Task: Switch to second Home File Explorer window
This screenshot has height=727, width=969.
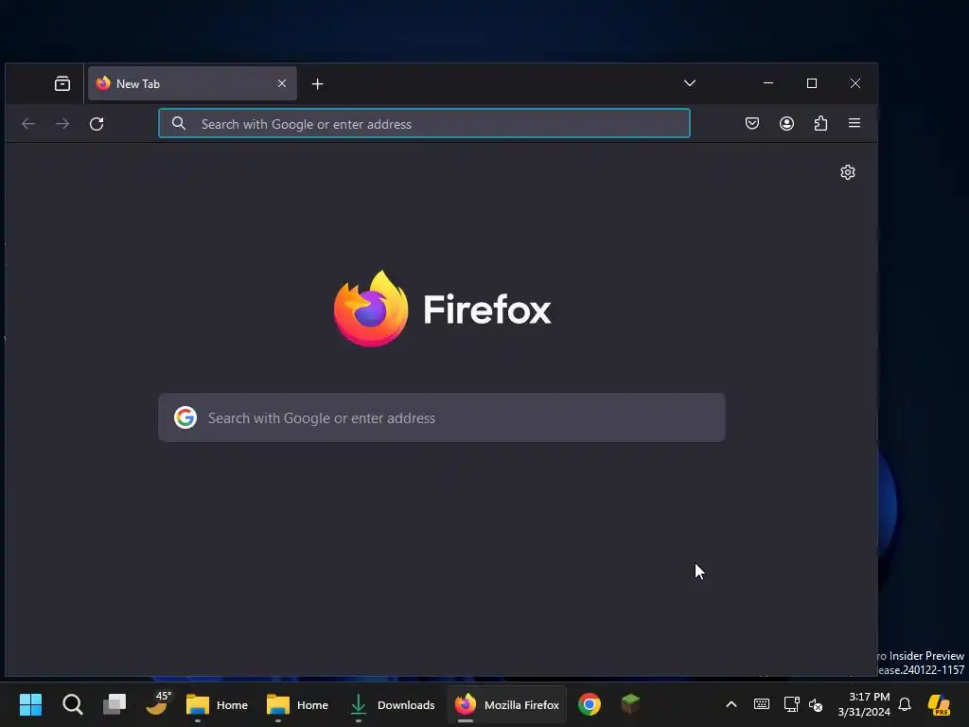Action: (297, 704)
